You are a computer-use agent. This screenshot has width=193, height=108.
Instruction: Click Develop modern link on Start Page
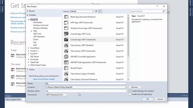point(18,28)
